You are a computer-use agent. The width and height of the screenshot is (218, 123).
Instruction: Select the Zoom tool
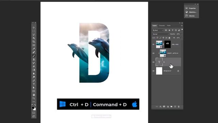(x=34, y=98)
